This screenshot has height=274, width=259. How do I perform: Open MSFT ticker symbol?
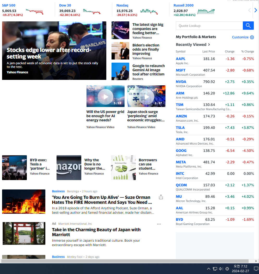181,70
